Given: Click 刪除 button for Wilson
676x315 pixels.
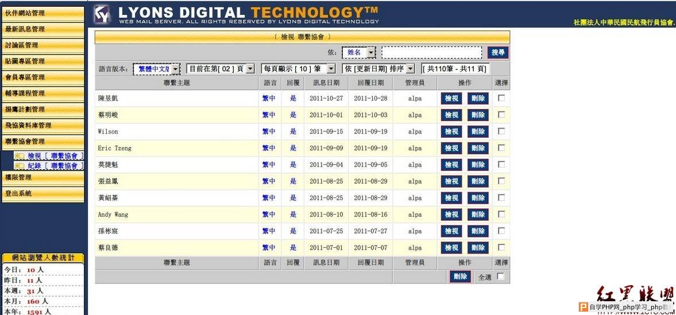Looking at the screenshot, I should (x=478, y=131).
